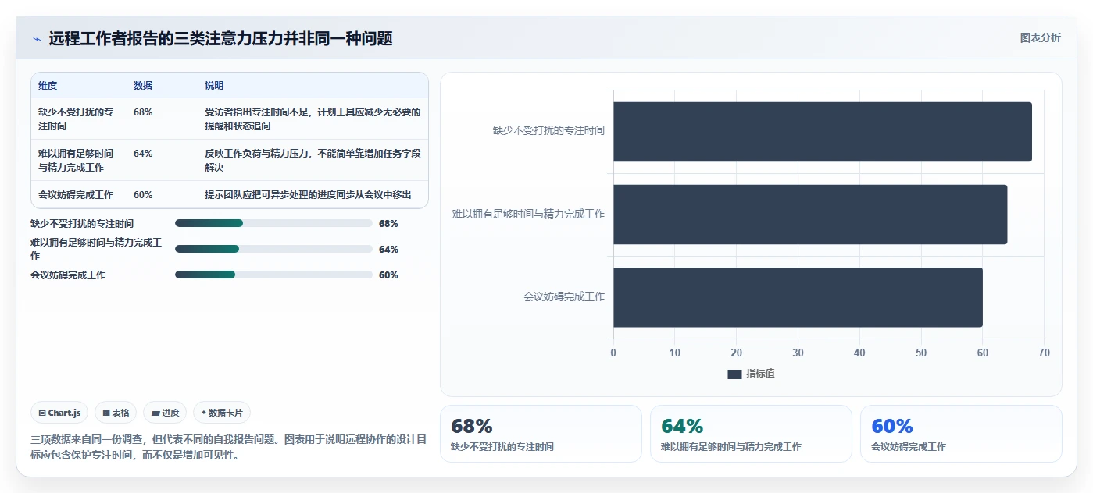Select the 表格 tag chip

coord(116,413)
